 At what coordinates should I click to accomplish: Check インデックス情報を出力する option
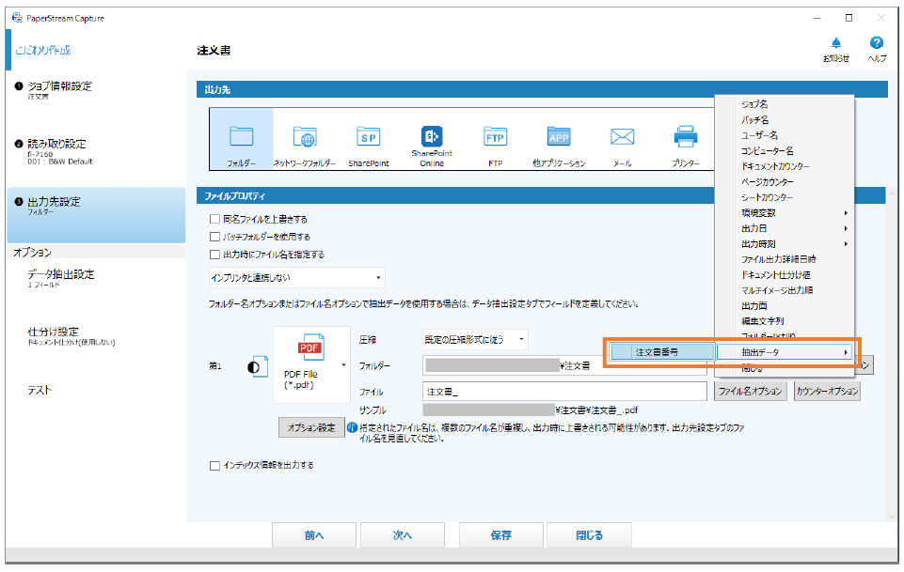(x=215, y=466)
